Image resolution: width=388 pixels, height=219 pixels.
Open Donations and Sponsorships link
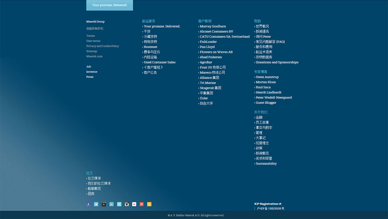(x=276, y=62)
